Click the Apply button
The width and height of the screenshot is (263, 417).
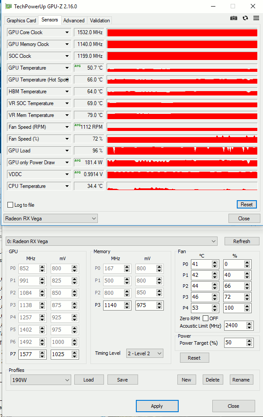coord(157,406)
